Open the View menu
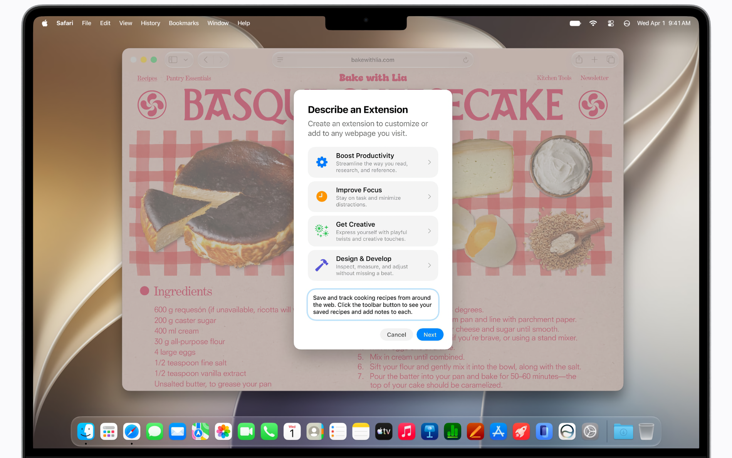The width and height of the screenshot is (732, 458). (x=126, y=23)
